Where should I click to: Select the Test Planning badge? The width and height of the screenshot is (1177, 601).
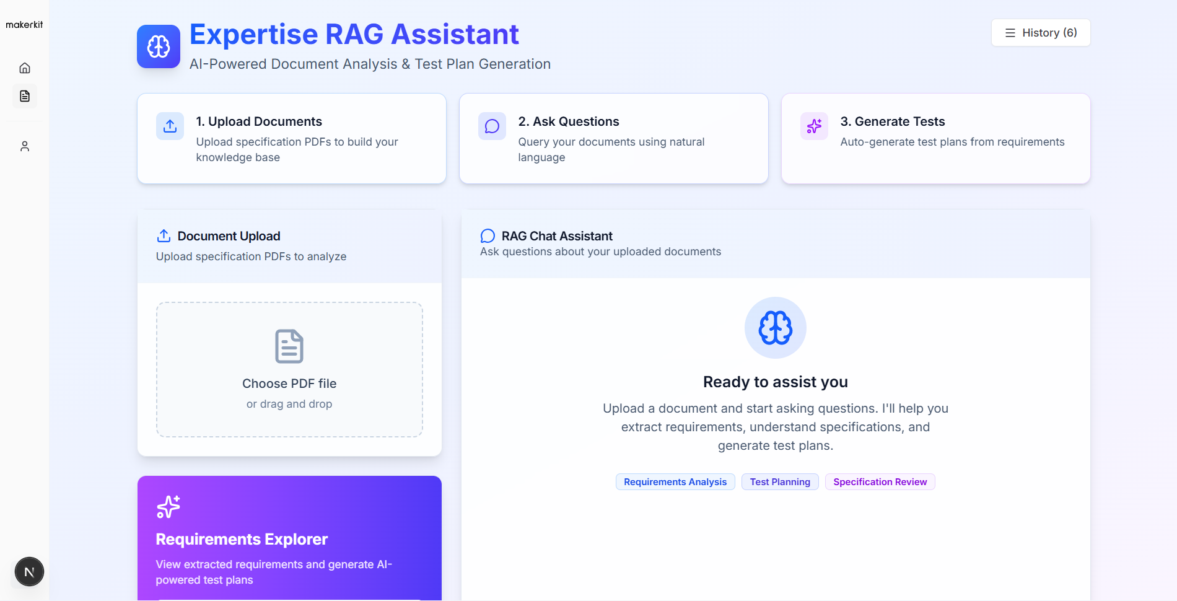pos(779,481)
